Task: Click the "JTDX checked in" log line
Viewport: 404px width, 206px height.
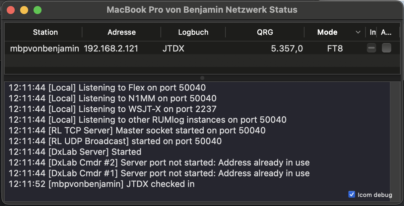Action: coord(102,184)
